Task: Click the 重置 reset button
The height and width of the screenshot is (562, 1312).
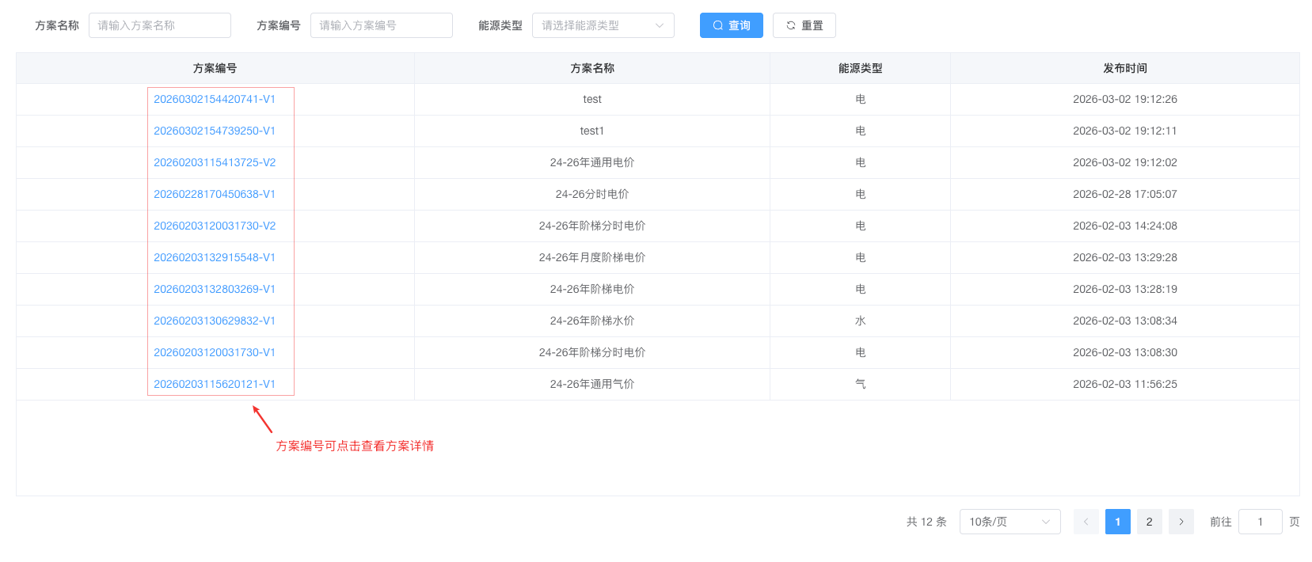Action: pos(804,25)
